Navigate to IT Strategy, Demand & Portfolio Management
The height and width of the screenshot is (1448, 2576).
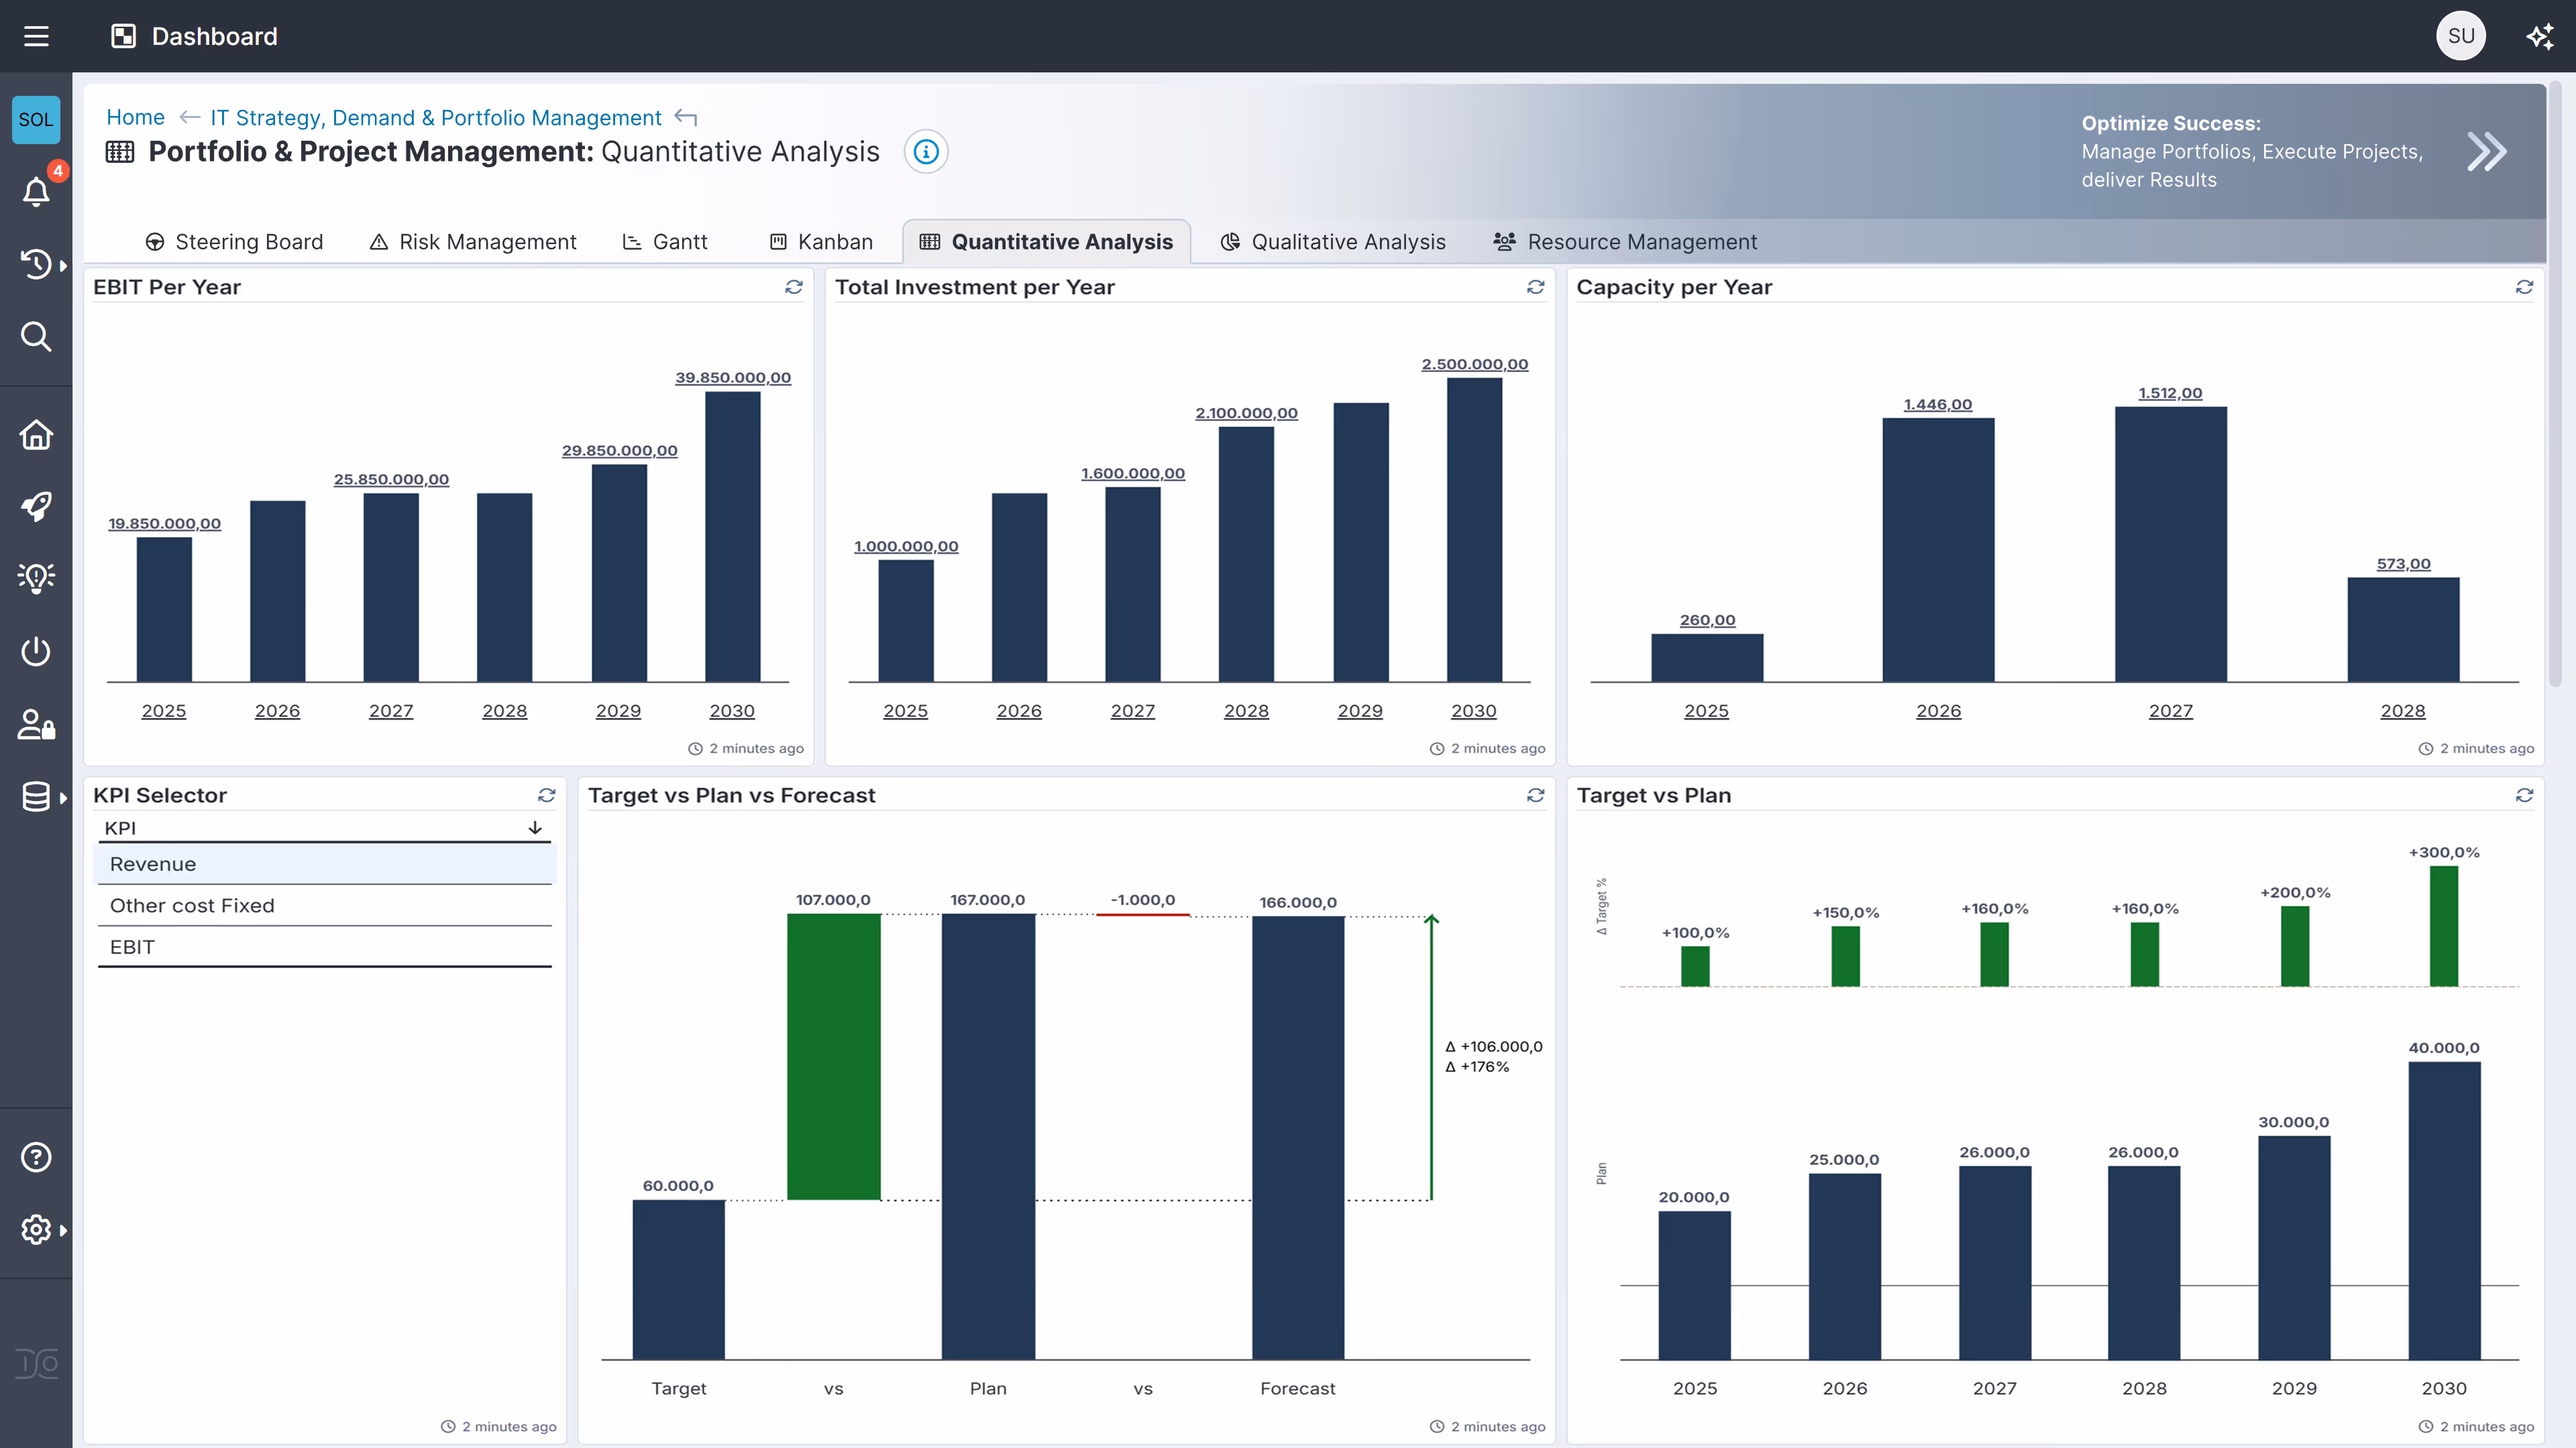(x=436, y=117)
